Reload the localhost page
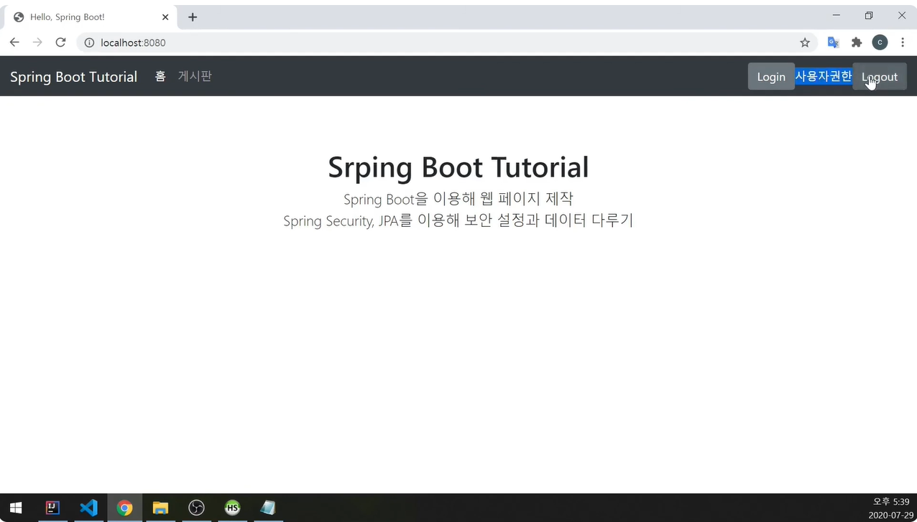 pos(60,42)
